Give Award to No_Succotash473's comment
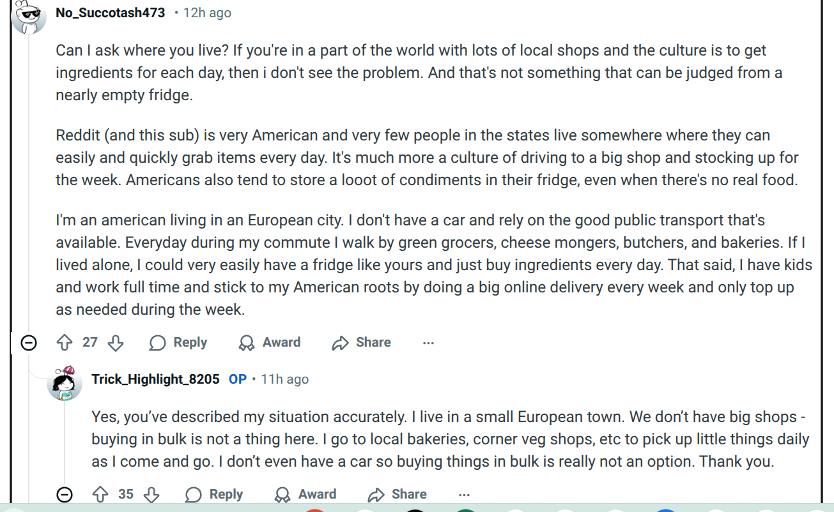 (269, 343)
